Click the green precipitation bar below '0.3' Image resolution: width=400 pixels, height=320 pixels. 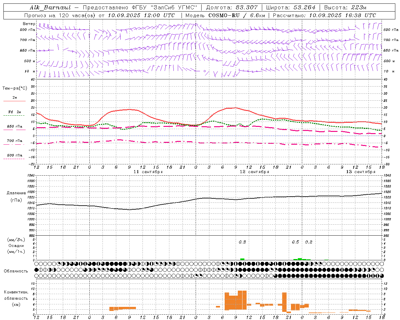point(242,259)
